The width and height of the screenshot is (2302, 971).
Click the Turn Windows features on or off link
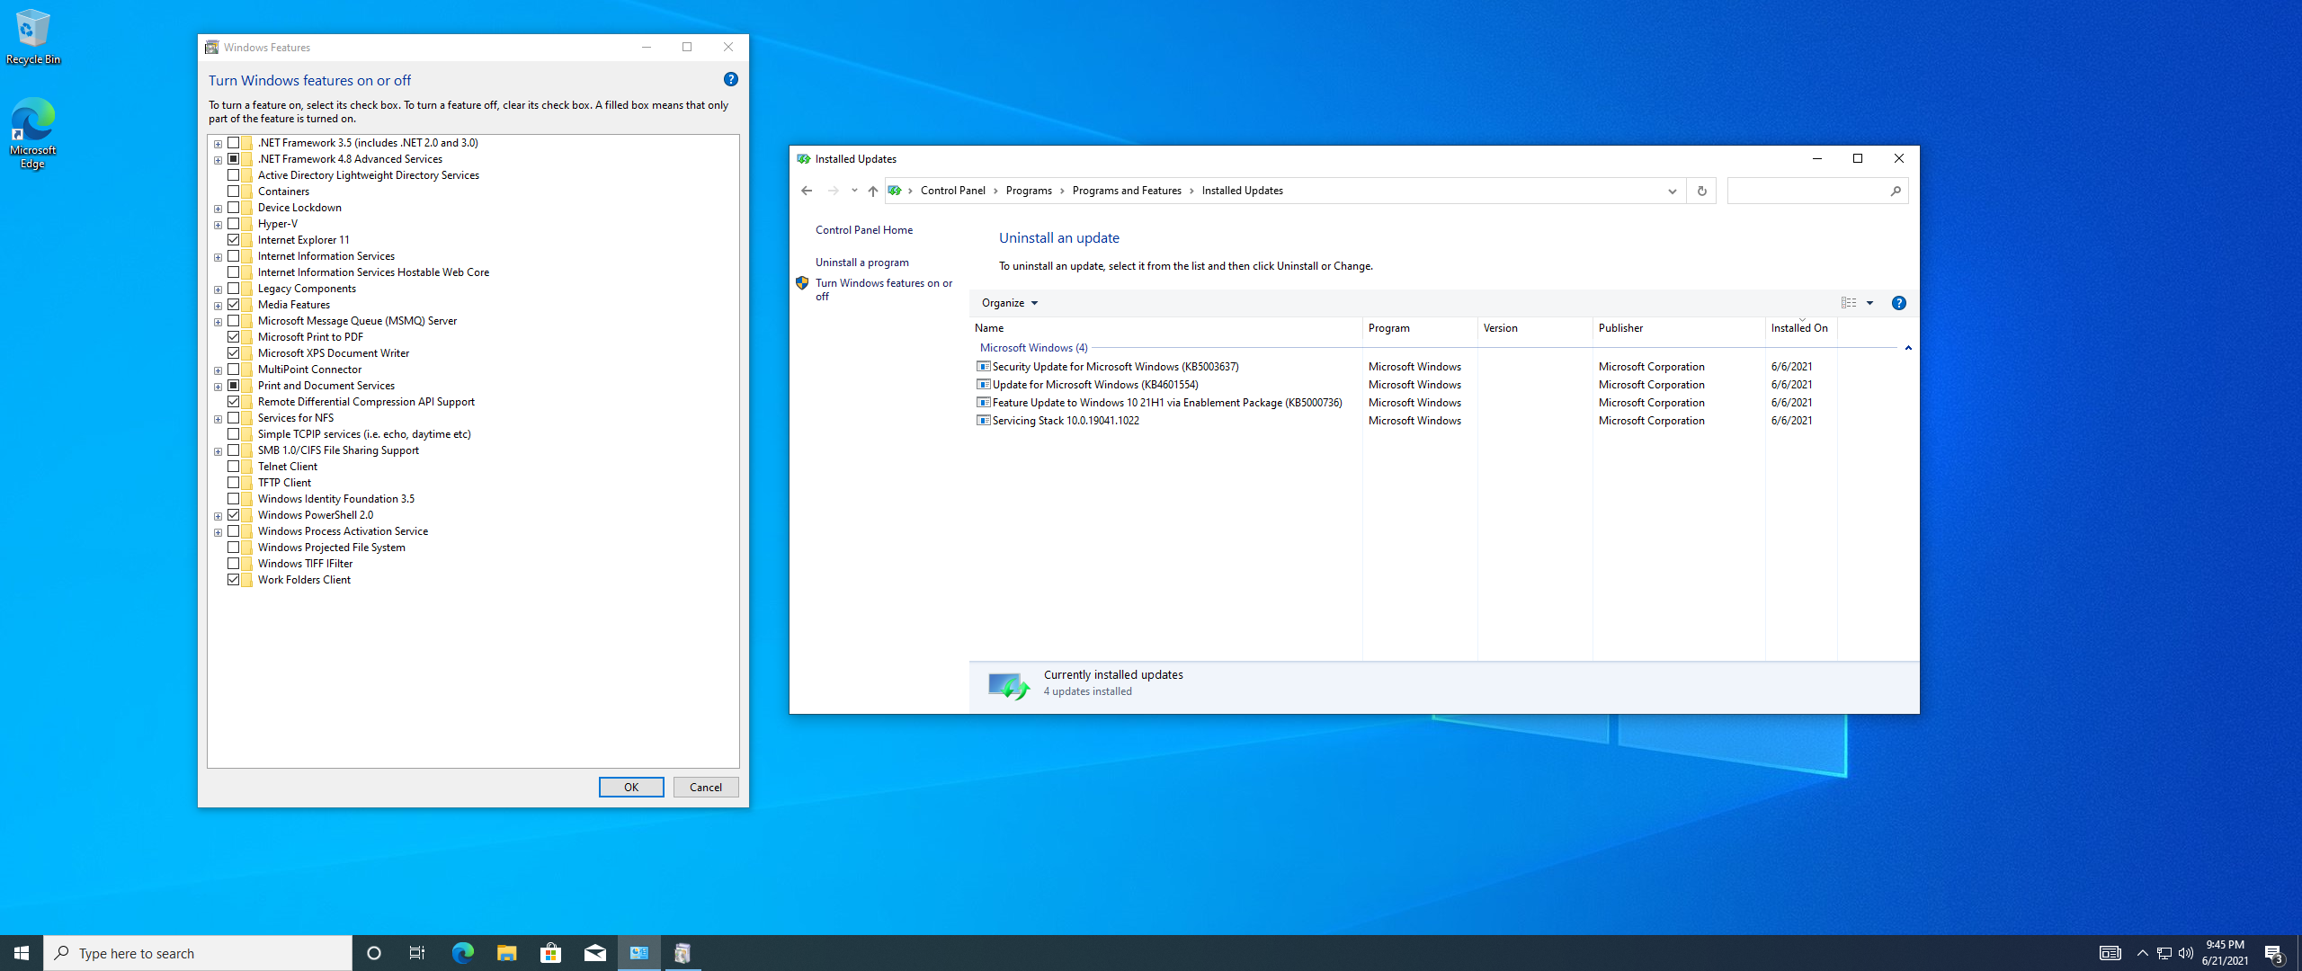882,288
